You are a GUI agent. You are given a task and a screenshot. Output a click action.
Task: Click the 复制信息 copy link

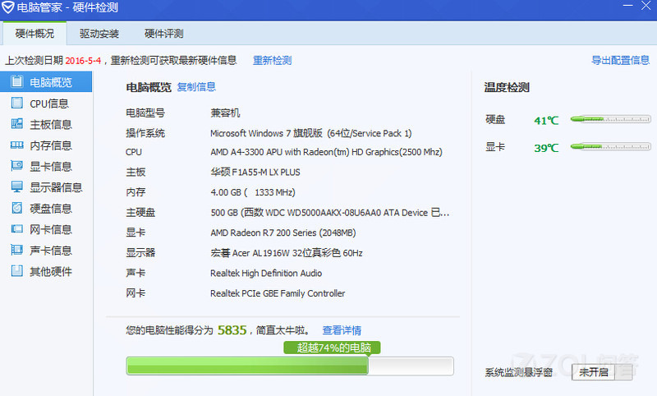[196, 87]
